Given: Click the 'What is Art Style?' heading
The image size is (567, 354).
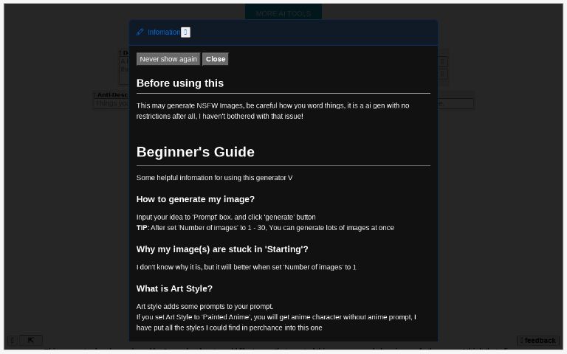Looking at the screenshot, I should tap(174, 288).
